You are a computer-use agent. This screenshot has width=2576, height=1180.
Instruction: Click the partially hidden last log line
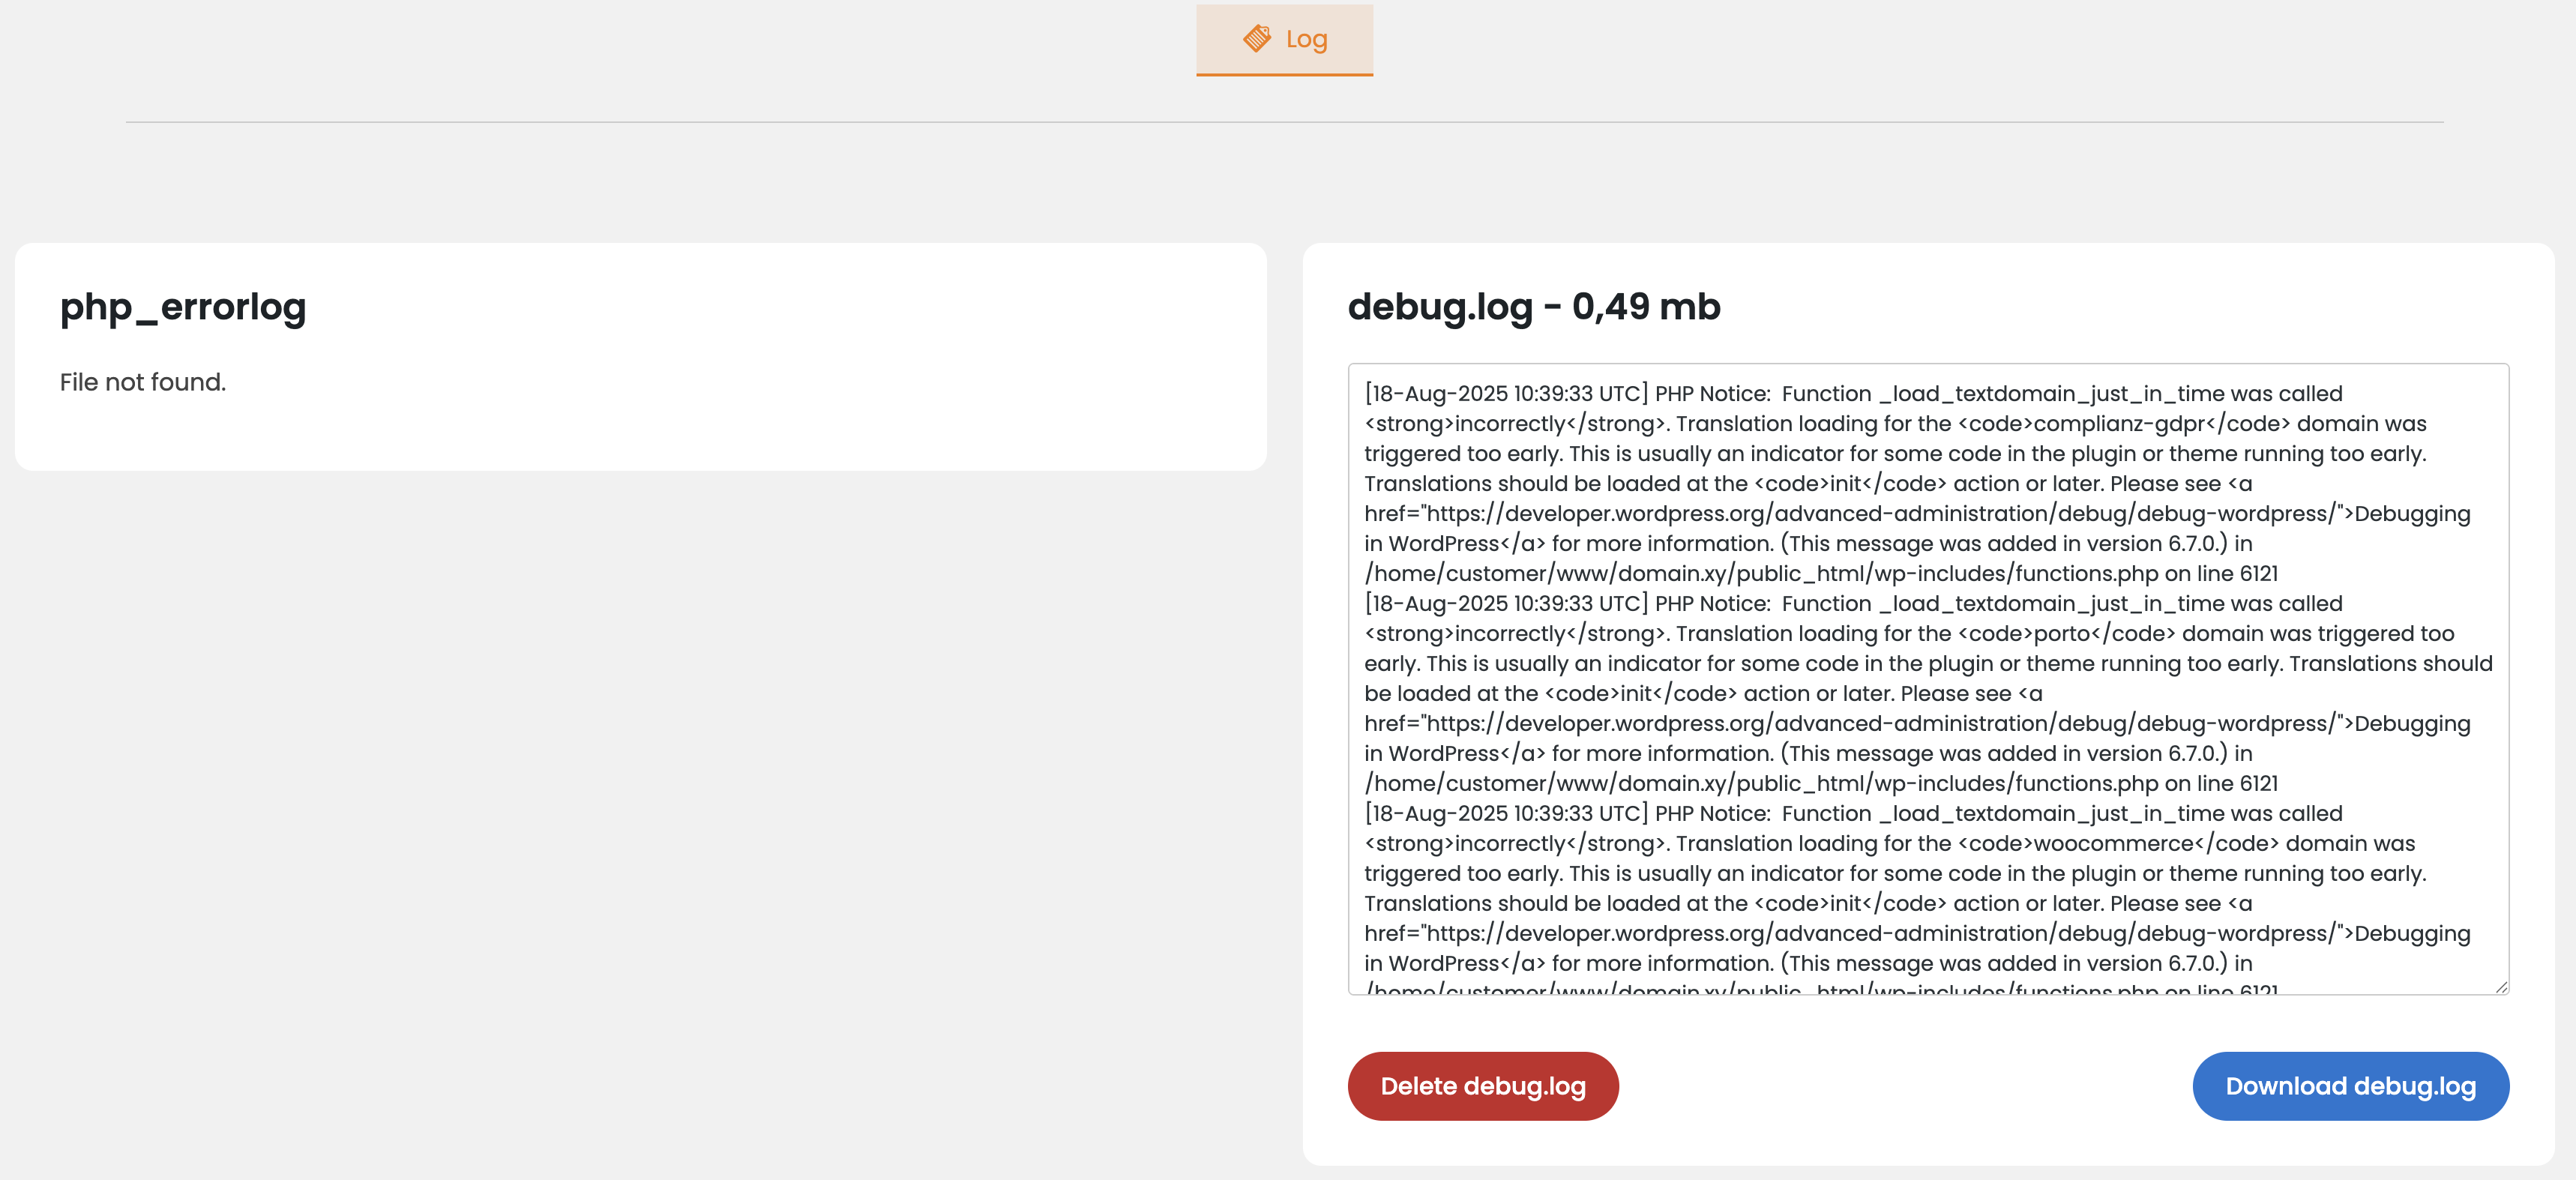[x=1820, y=988]
